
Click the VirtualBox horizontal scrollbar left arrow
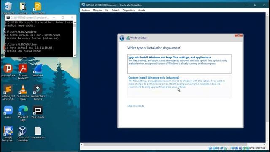coord(82,144)
